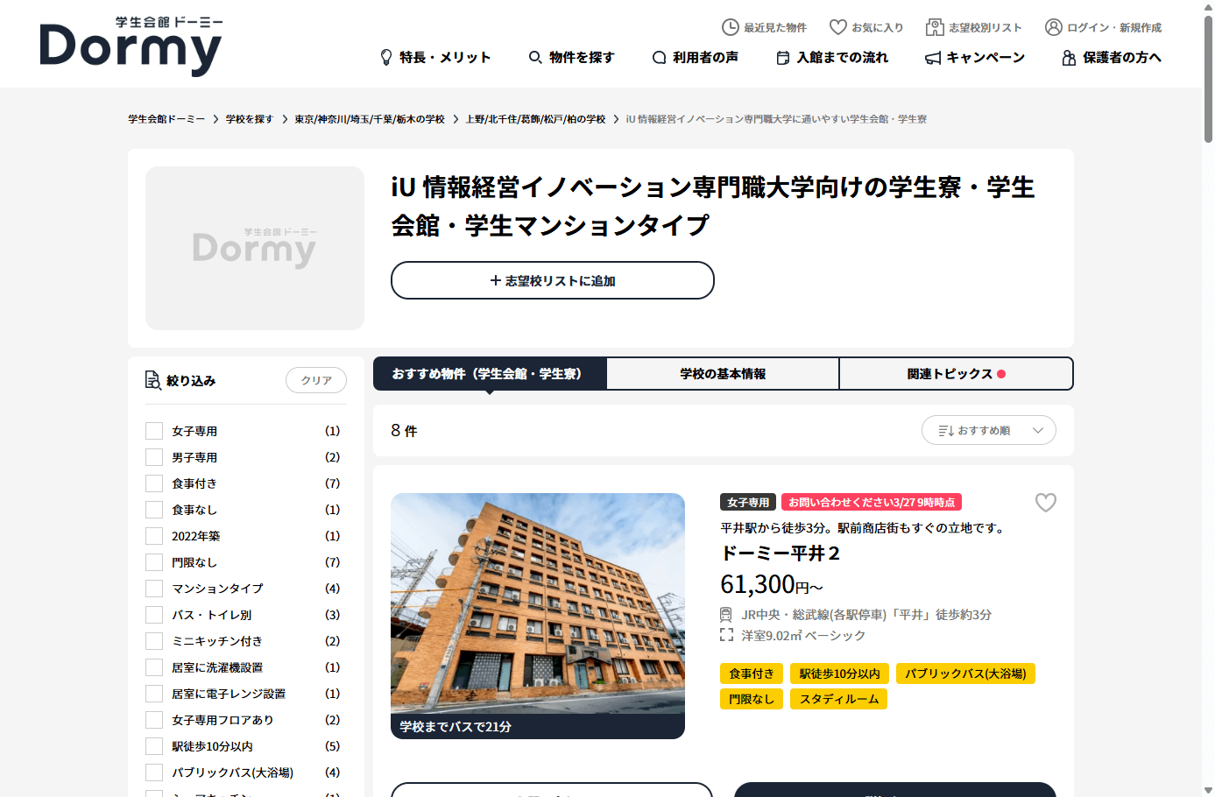Open the 志望校別リスト icon
The width and height of the screenshot is (1215, 797).
pos(935,27)
